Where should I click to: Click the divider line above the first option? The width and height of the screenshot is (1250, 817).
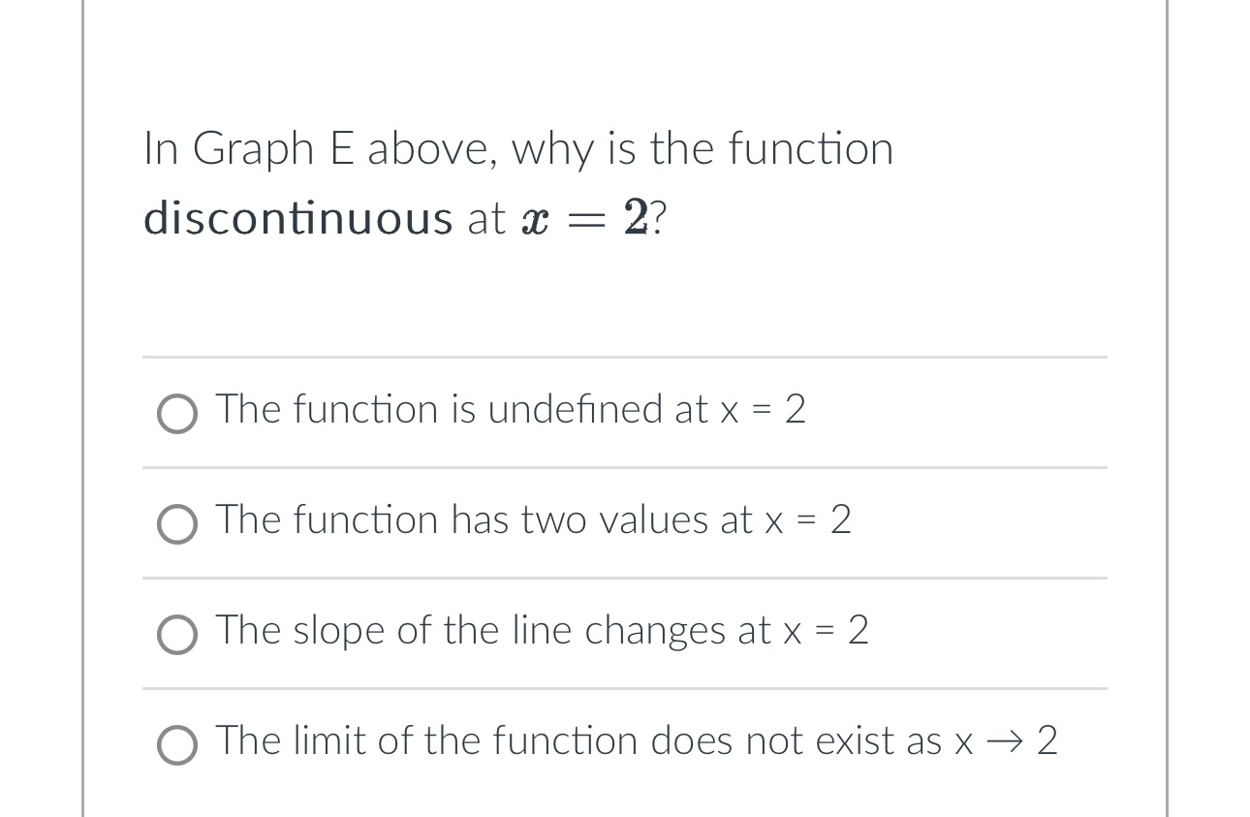(625, 358)
